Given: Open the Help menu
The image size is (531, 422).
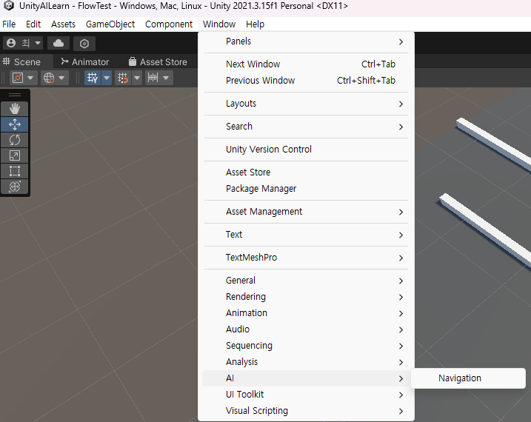Looking at the screenshot, I should 255,24.
